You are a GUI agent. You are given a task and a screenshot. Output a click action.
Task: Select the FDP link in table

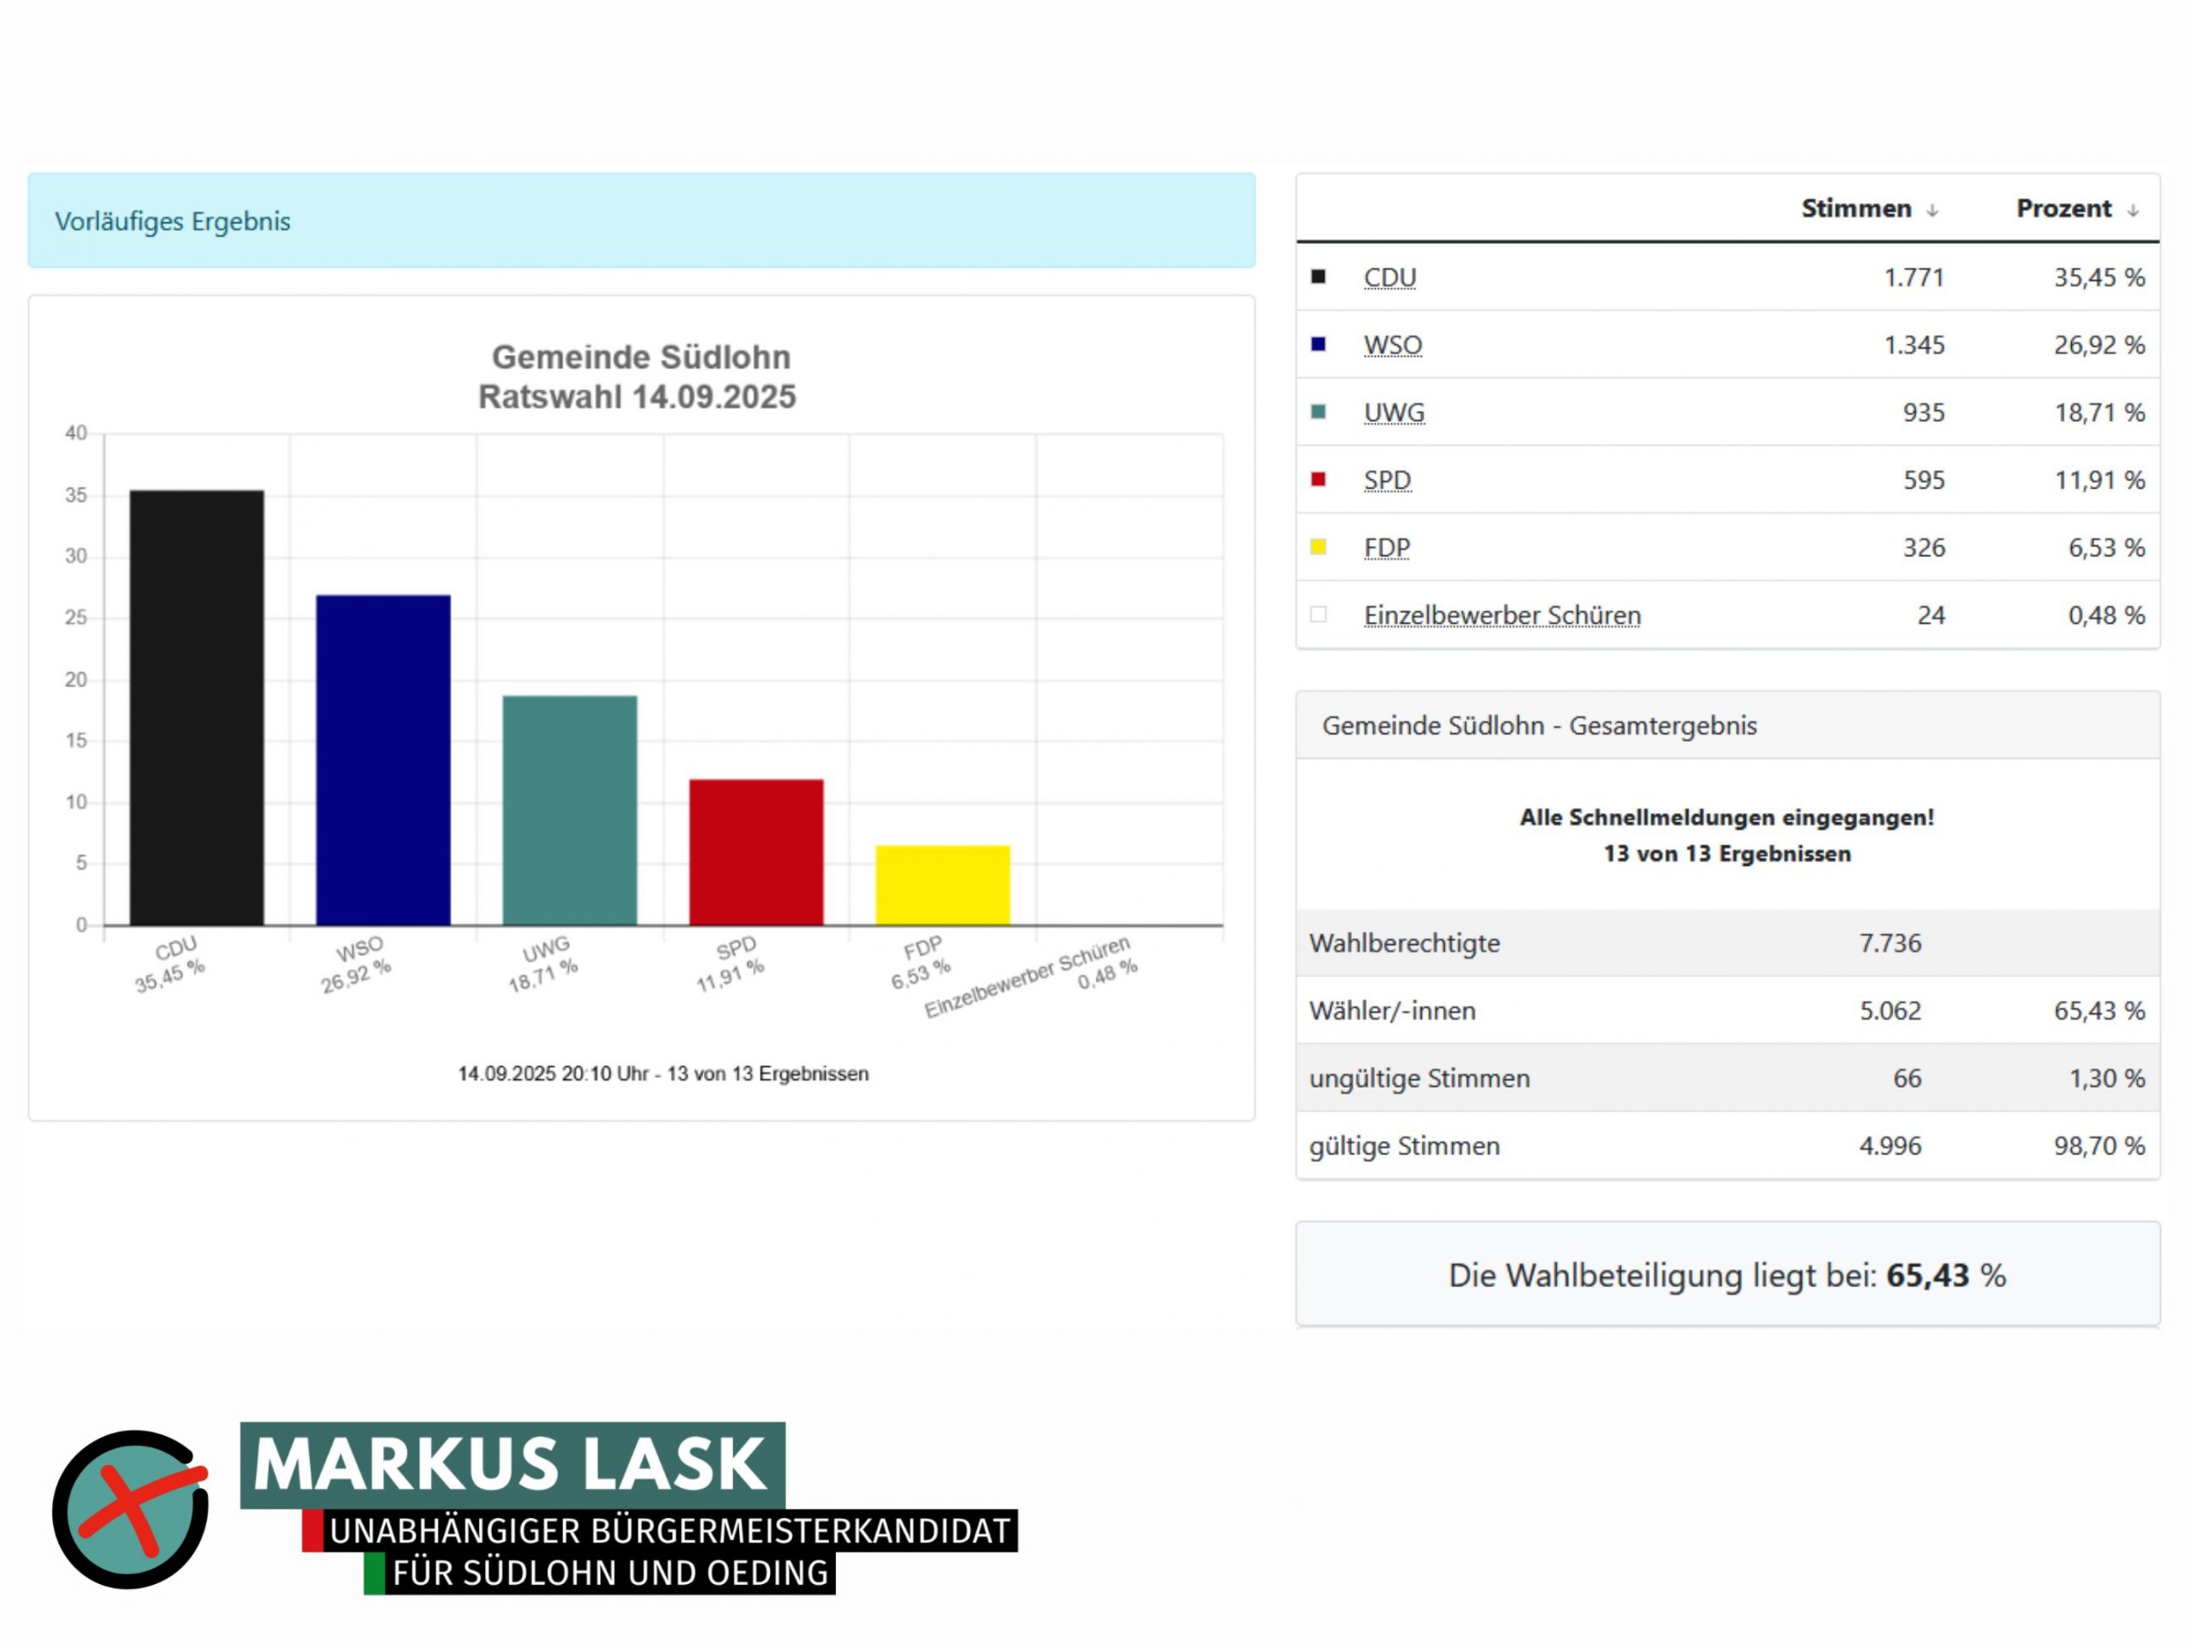click(1386, 547)
